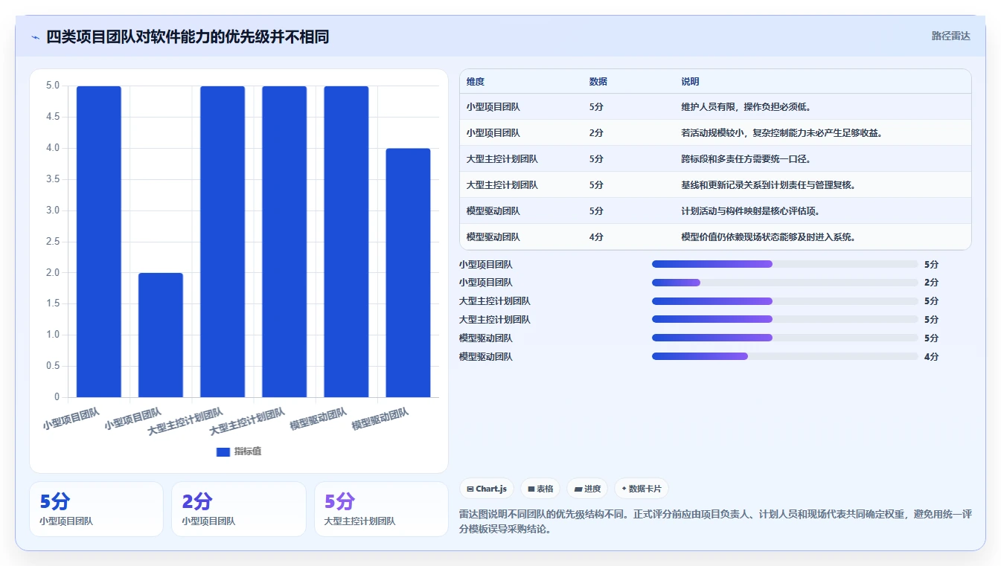
Task: Click the progress bar labeled 2分
Action: coord(785,283)
